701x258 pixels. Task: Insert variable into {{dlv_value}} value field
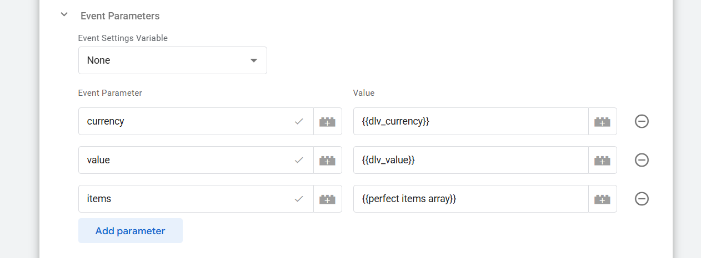click(602, 160)
